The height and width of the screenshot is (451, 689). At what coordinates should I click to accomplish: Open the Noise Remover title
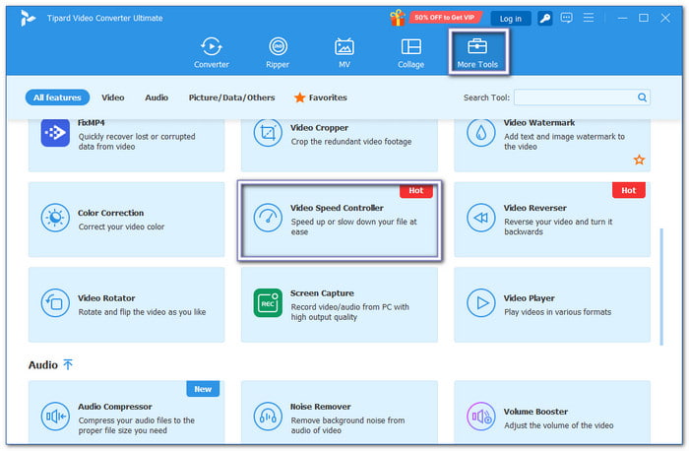[320, 407]
